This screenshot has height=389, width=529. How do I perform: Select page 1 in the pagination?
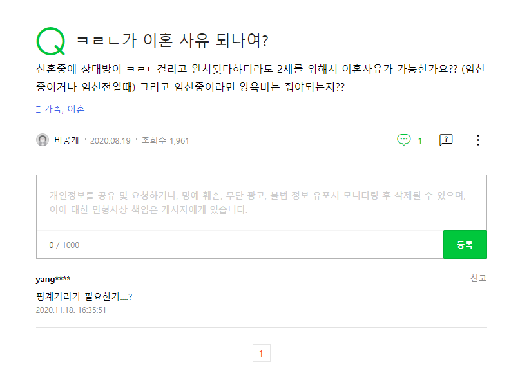[x=261, y=353]
